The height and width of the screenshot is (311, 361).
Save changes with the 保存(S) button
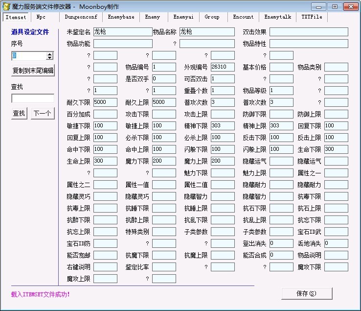(307, 293)
